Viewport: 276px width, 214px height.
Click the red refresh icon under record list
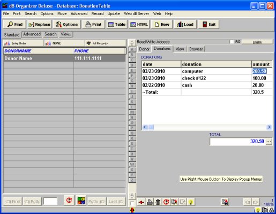coord(69,201)
